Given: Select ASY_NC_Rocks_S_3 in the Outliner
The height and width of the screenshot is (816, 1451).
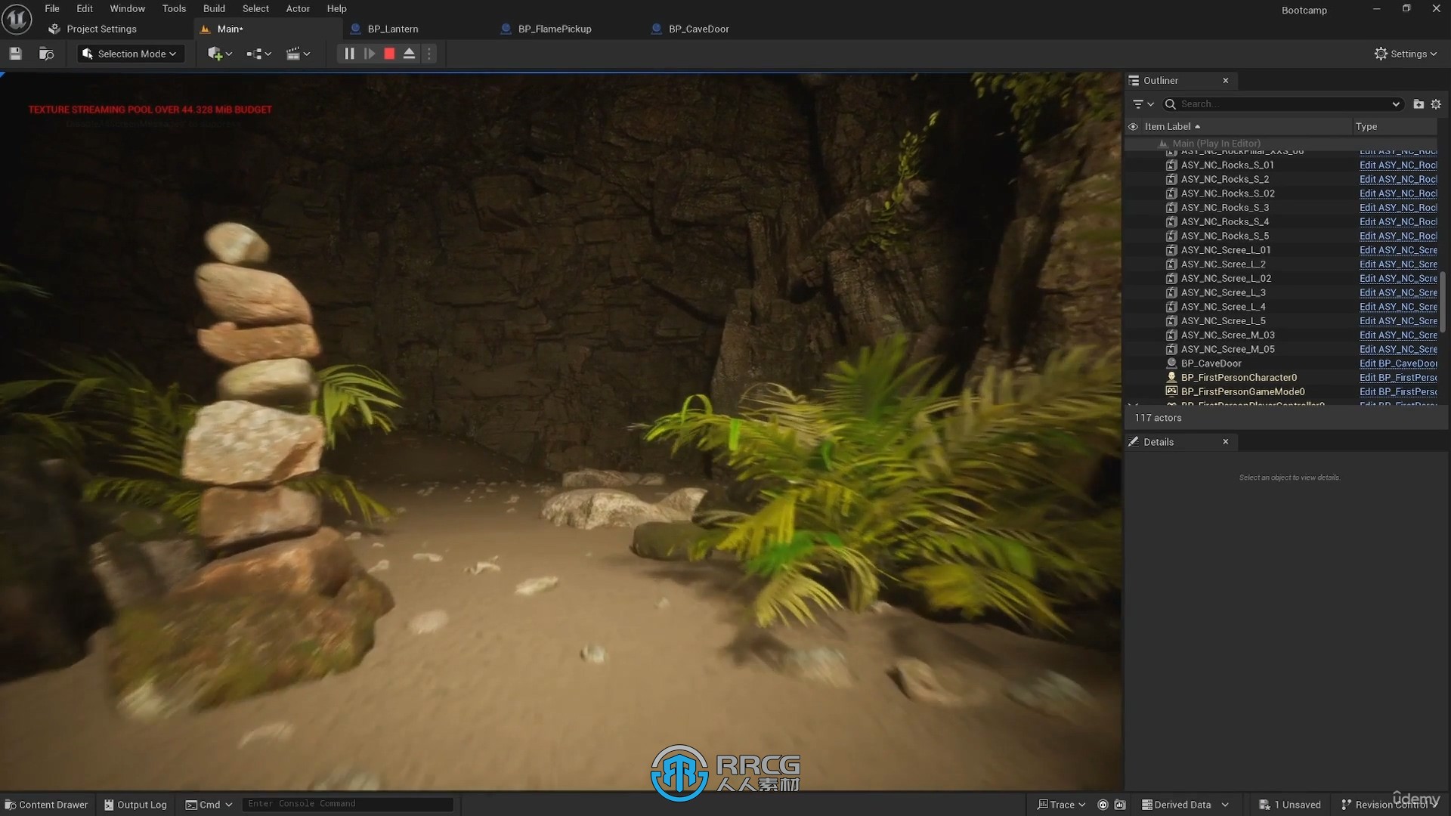Looking at the screenshot, I should (x=1225, y=207).
